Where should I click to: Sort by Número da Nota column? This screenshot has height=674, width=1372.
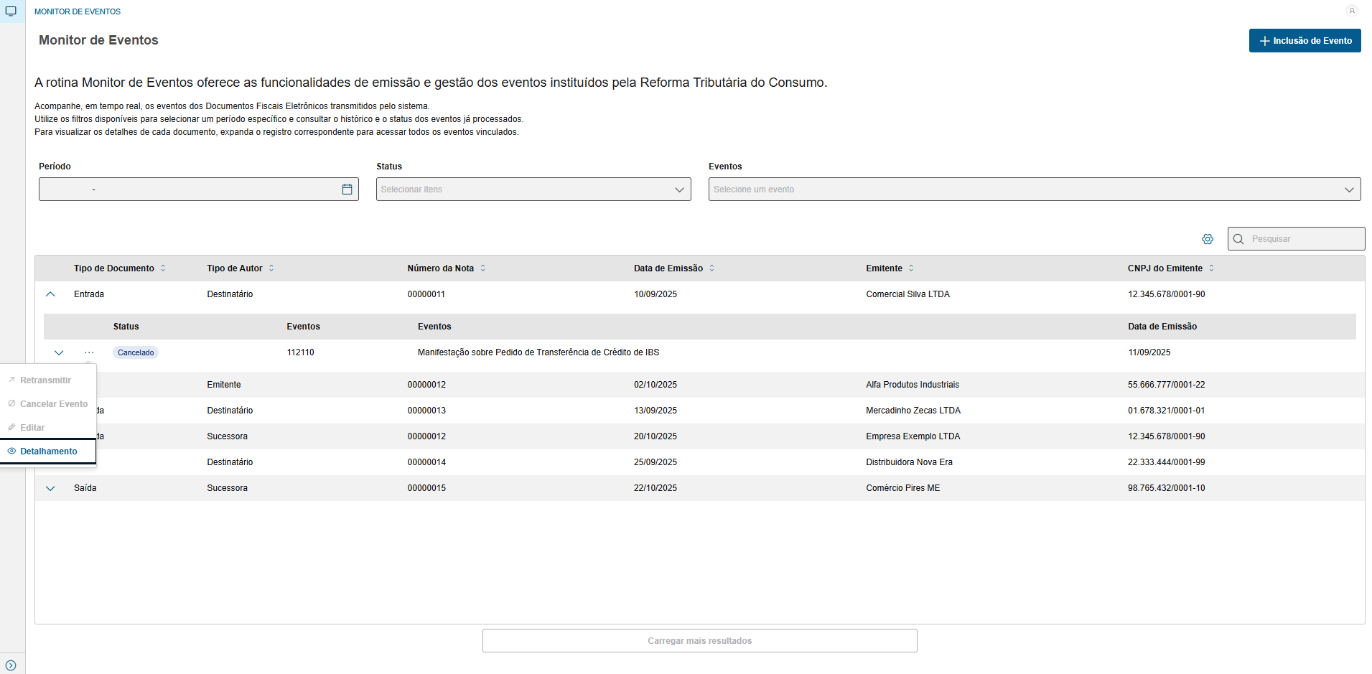tap(483, 268)
